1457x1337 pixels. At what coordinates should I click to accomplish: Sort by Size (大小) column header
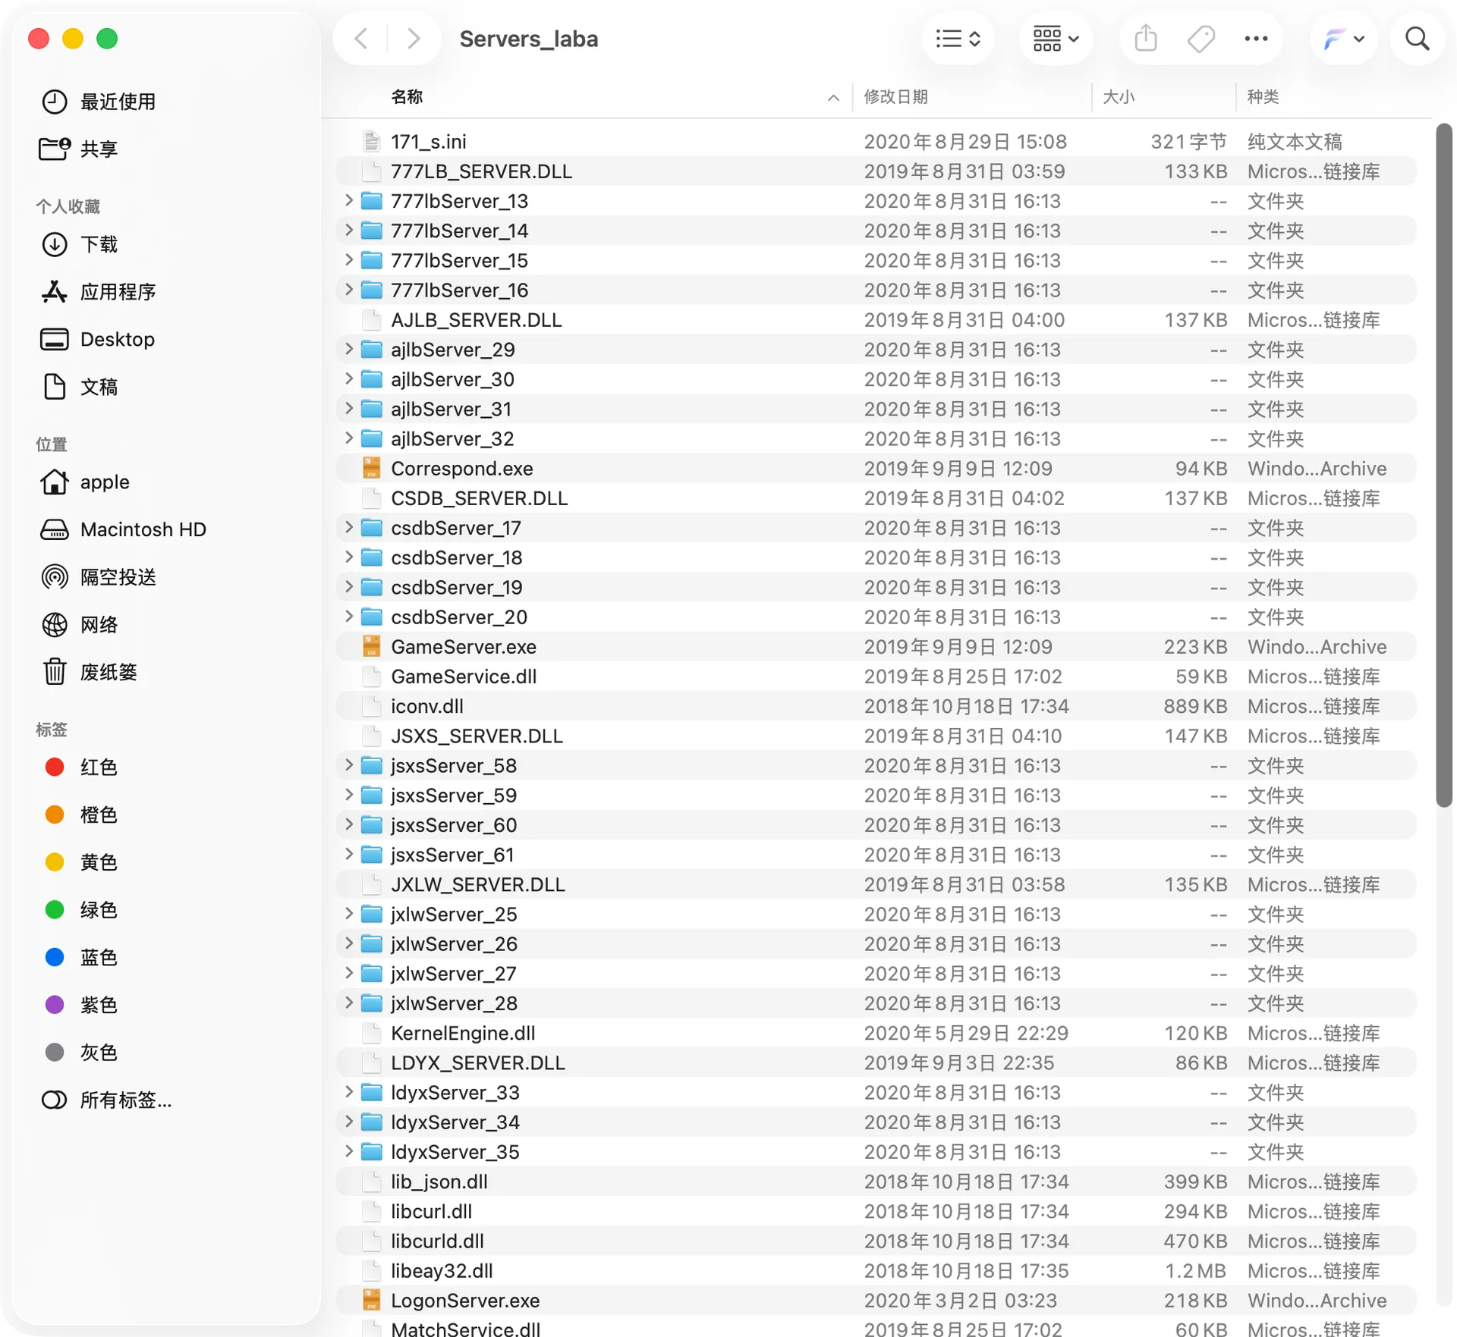tap(1119, 97)
